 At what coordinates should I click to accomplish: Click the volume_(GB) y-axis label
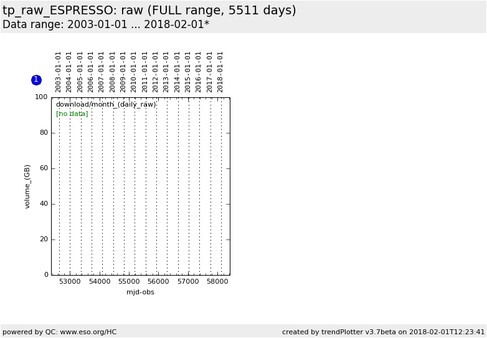(x=27, y=186)
